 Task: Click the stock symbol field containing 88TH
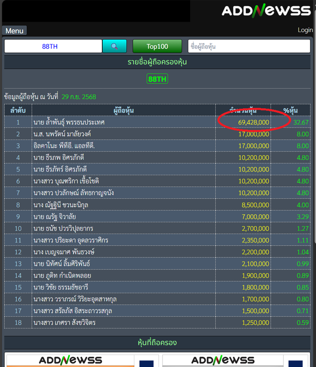pyautogui.click(x=53, y=46)
